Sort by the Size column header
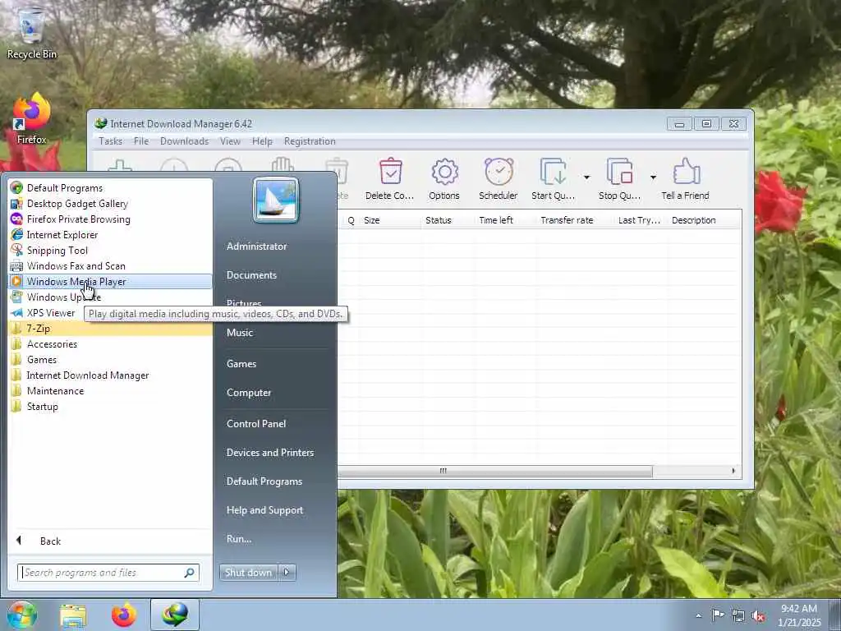841x631 pixels. tap(390, 220)
